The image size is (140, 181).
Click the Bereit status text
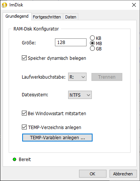pos(25,160)
